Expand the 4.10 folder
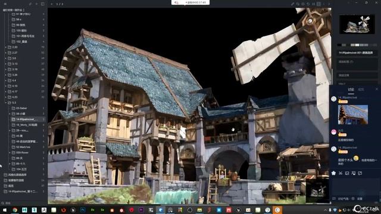Image resolution: width=381 pixels, height=214 pixels. coord(6,86)
